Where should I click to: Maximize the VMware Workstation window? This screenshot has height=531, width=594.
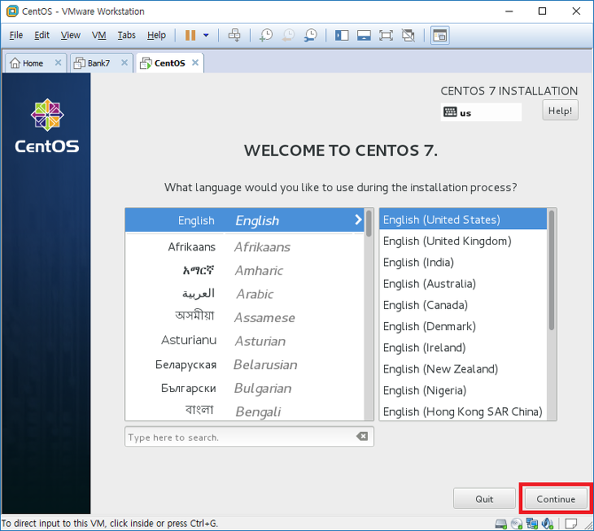click(542, 11)
